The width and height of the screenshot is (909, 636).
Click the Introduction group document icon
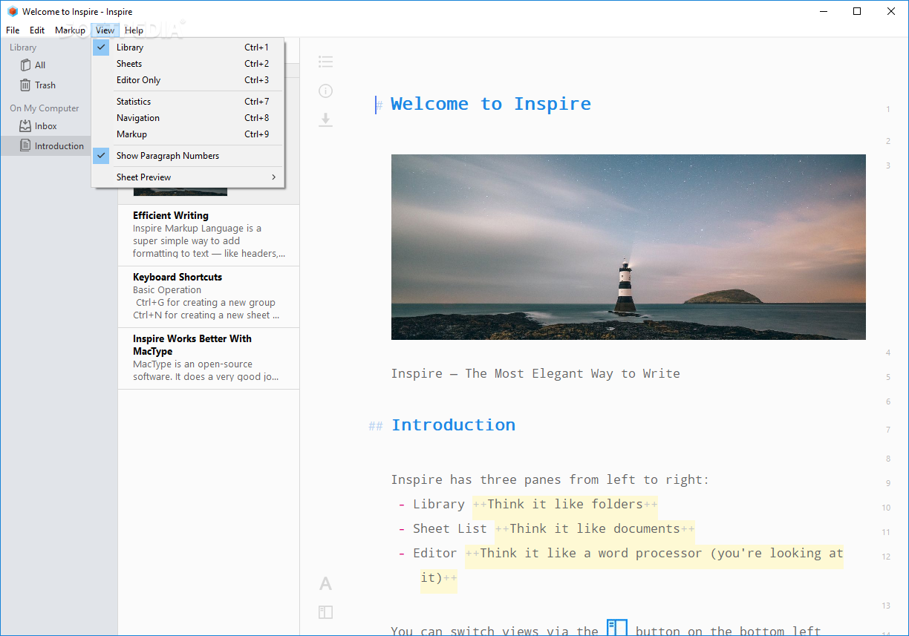26,145
